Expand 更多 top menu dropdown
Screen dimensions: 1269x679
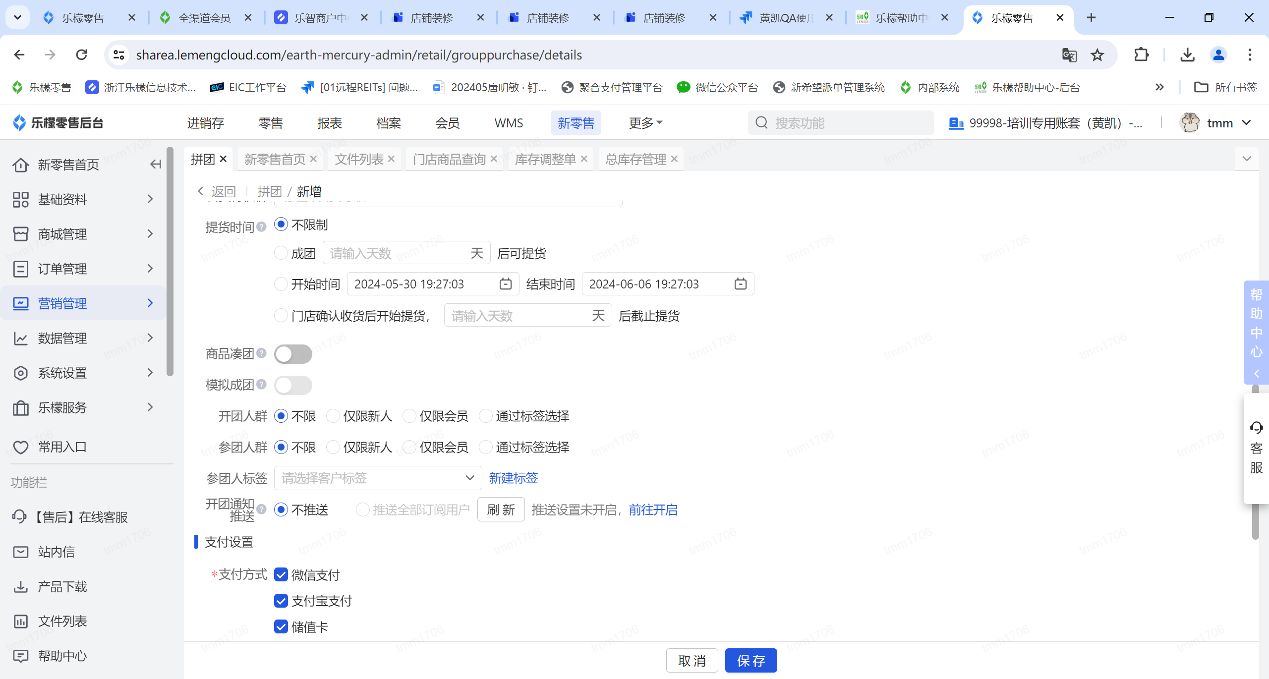pyautogui.click(x=645, y=123)
